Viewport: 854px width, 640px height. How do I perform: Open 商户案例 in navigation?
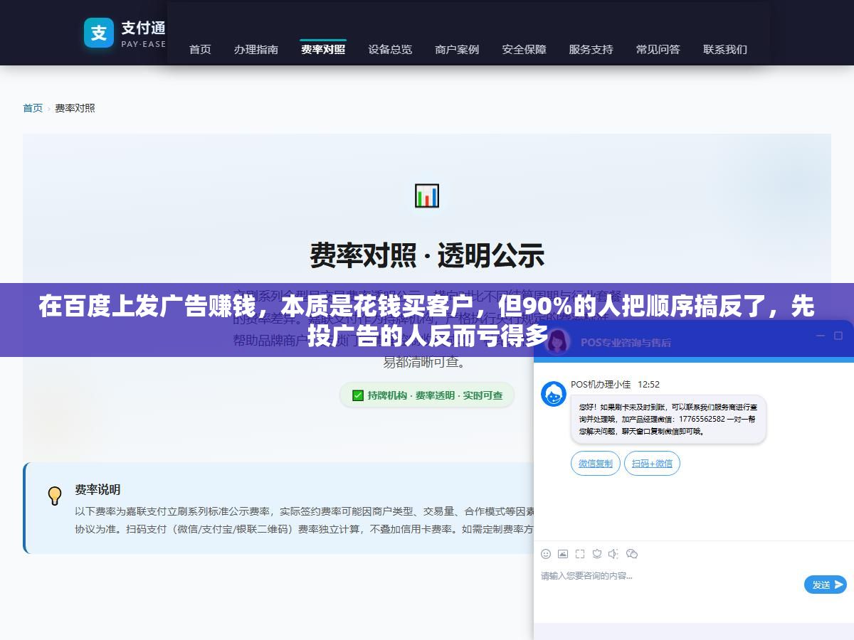tap(457, 49)
